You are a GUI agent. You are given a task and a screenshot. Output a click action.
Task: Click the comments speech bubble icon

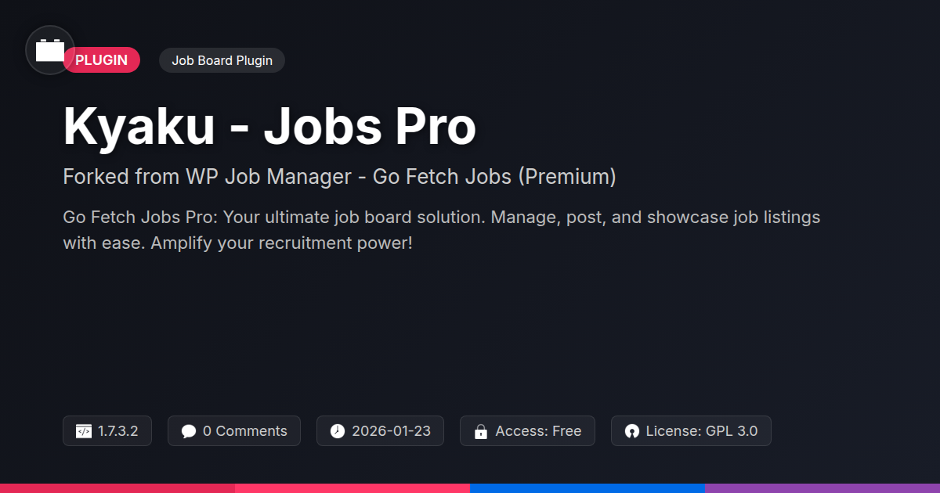[x=188, y=431]
